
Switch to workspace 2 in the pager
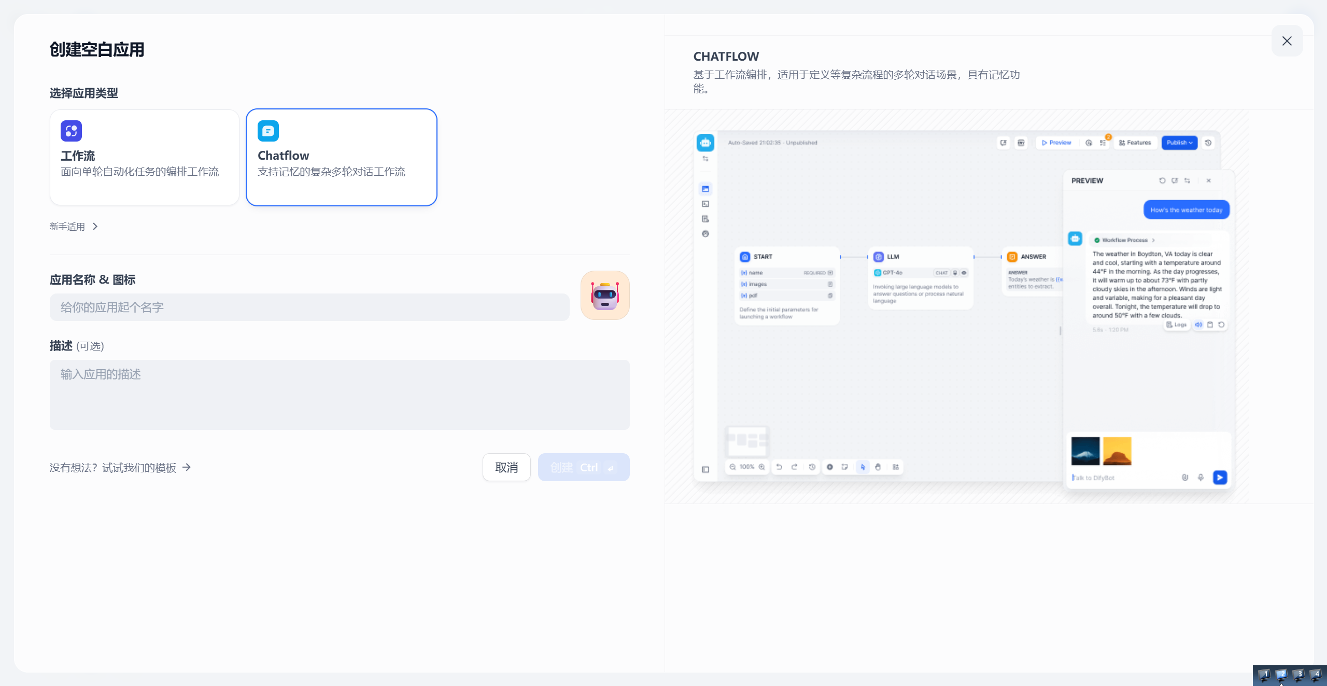(x=1281, y=675)
